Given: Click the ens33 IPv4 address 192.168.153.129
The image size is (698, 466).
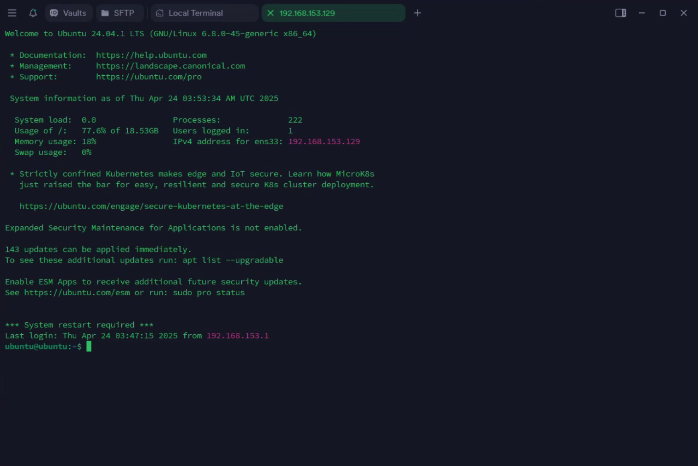Looking at the screenshot, I should point(324,141).
